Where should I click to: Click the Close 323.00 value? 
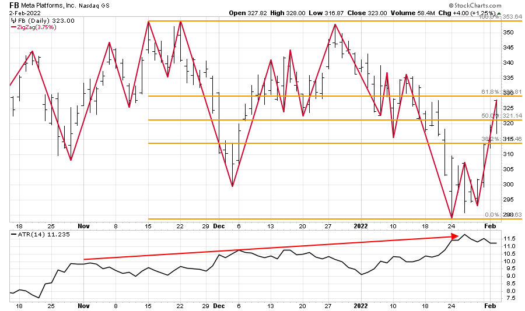(x=367, y=13)
